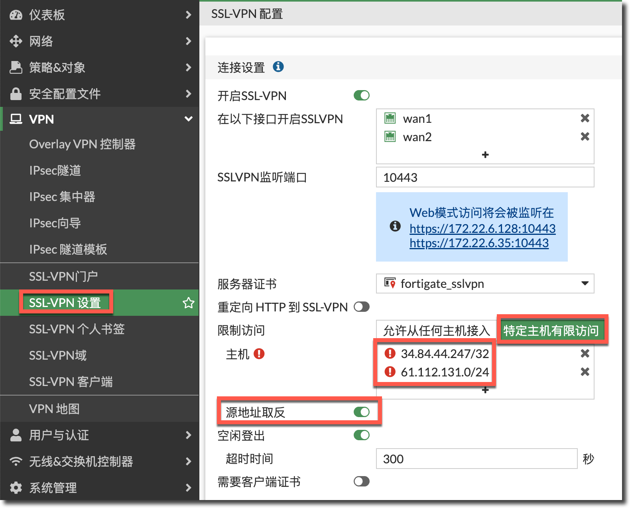This screenshot has height=508, width=630.
Task: Click the SSLVPN监听端口 field showing 10443
Action: click(x=485, y=177)
